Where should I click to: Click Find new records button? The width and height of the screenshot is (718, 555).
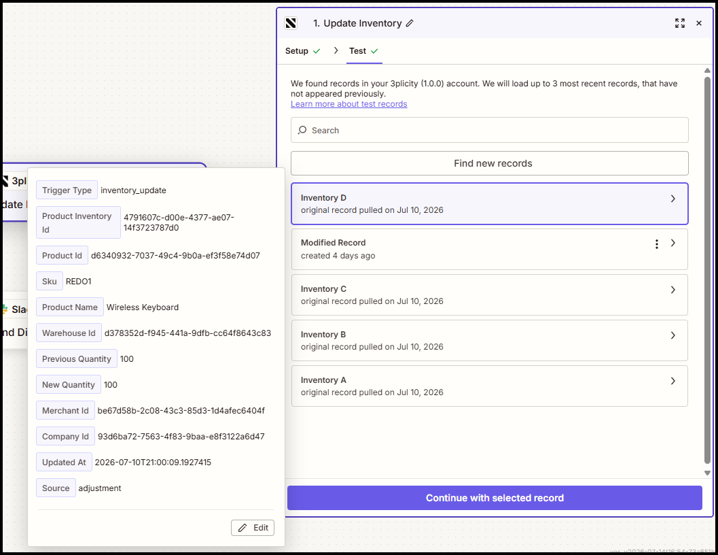490,163
